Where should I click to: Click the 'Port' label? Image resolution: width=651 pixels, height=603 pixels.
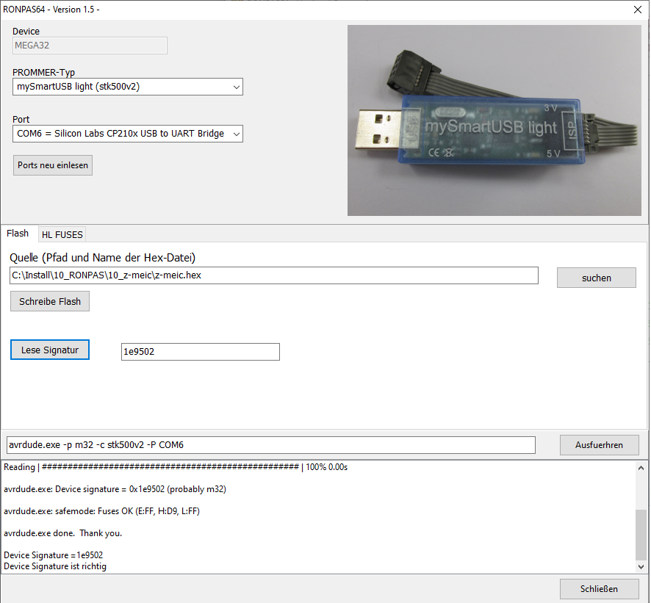click(21, 119)
